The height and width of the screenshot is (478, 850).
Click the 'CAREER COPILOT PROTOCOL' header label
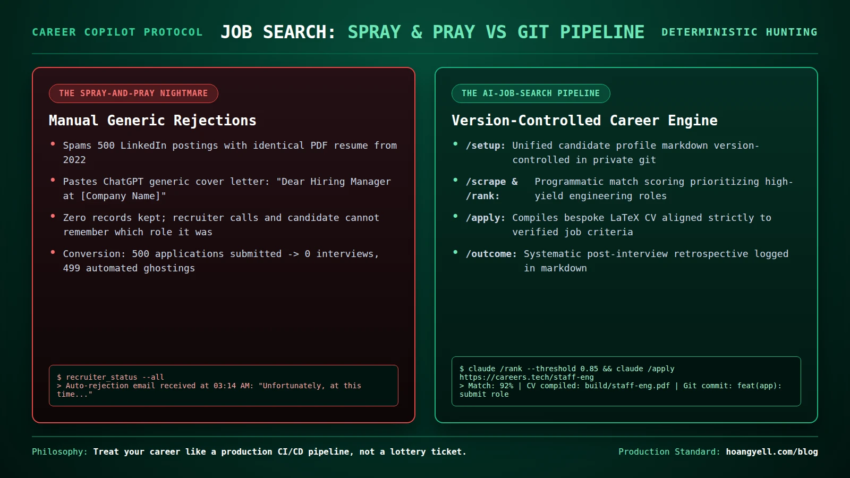coord(117,32)
